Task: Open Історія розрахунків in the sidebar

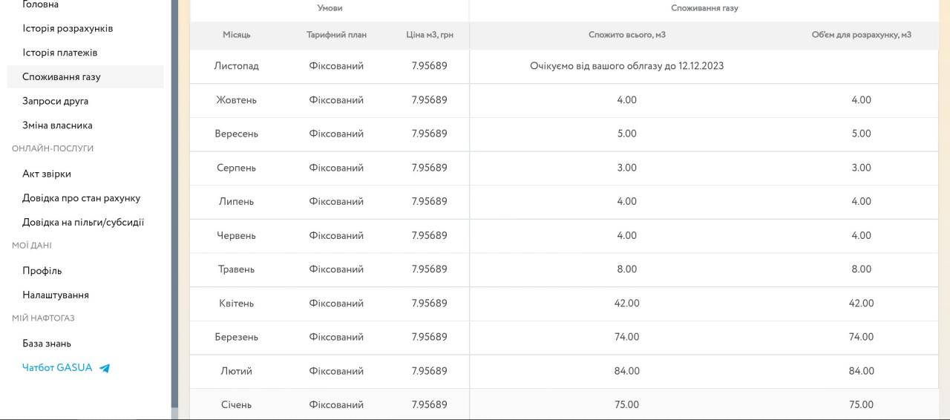Action: point(68,28)
